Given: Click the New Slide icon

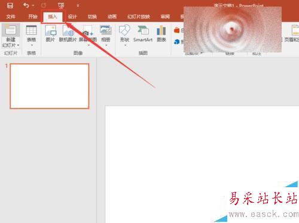Looking at the screenshot, I should point(11,30).
